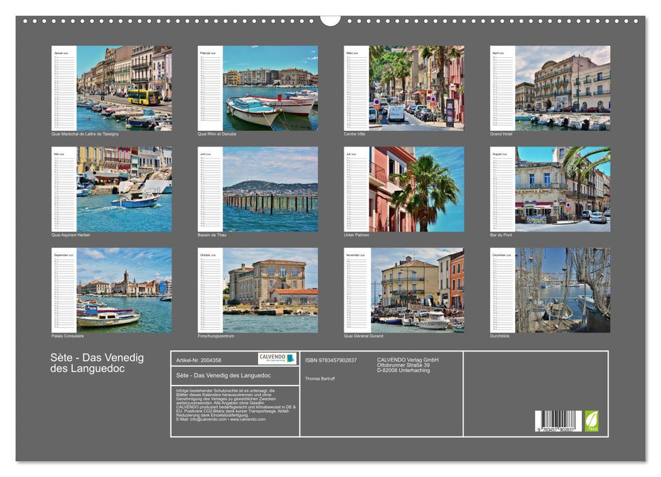Image resolution: width=661 pixels, height=477 pixels.
Task: Click the CALVENDO publisher logo
Action: [x=271, y=357]
